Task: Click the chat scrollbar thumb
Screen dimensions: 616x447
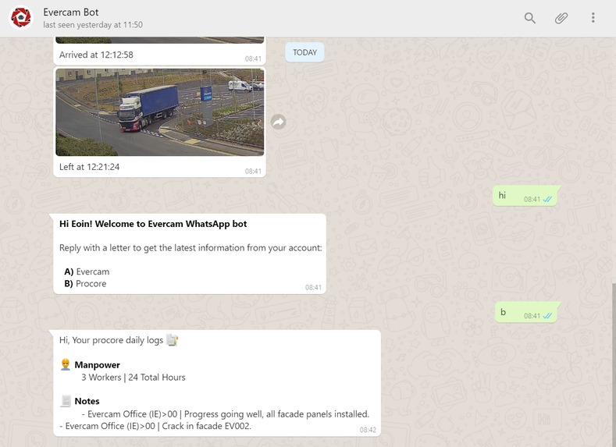Action: click(x=614, y=364)
